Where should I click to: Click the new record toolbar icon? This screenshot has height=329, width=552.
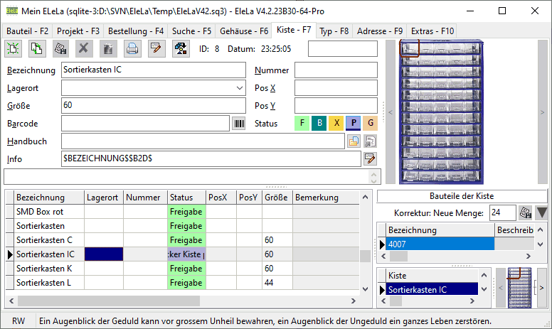point(14,48)
